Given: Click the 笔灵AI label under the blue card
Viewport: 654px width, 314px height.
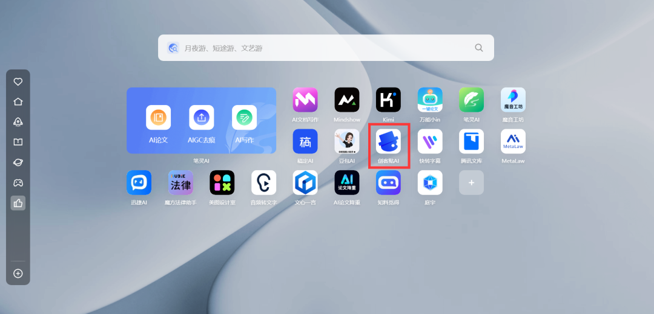Looking at the screenshot, I should pos(201,161).
